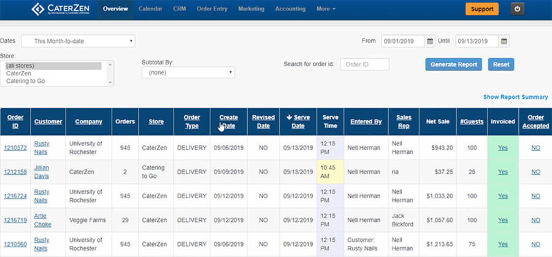Expand the More menu
Screen dimensions: 552x257
click(326, 9)
